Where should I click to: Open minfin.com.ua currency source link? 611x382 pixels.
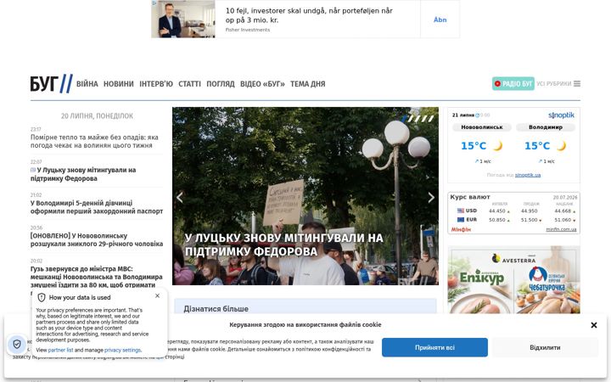(x=561, y=229)
